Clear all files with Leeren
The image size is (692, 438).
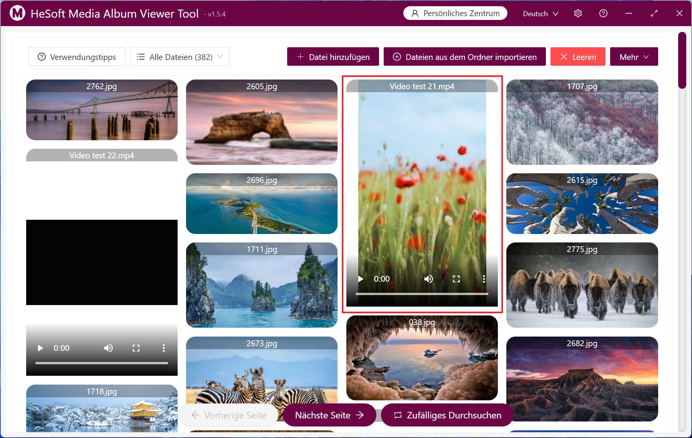578,57
